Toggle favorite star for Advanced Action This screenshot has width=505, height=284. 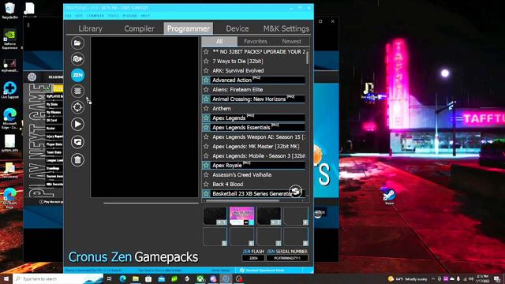(206, 80)
